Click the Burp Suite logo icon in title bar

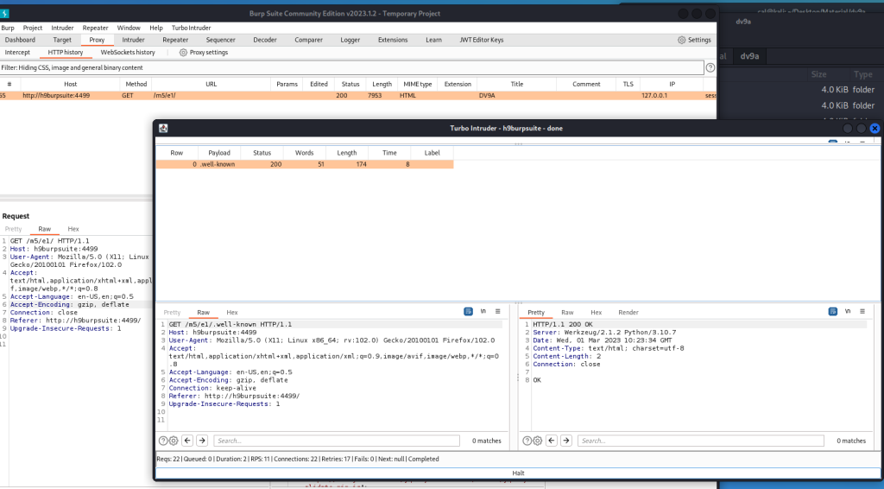[4, 14]
